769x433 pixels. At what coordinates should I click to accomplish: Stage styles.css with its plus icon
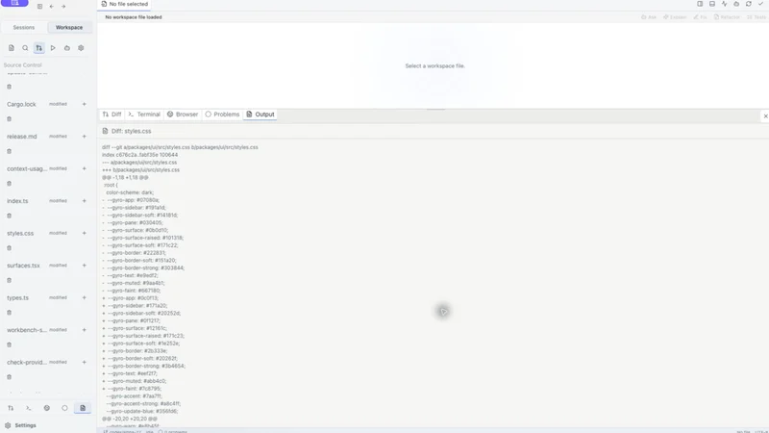tap(84, 233)
